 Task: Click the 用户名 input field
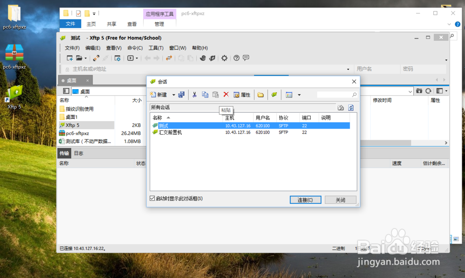[x=377, y=69]
